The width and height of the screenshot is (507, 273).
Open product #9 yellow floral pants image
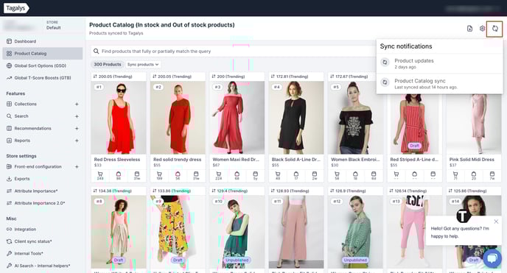tap(178, 232)
